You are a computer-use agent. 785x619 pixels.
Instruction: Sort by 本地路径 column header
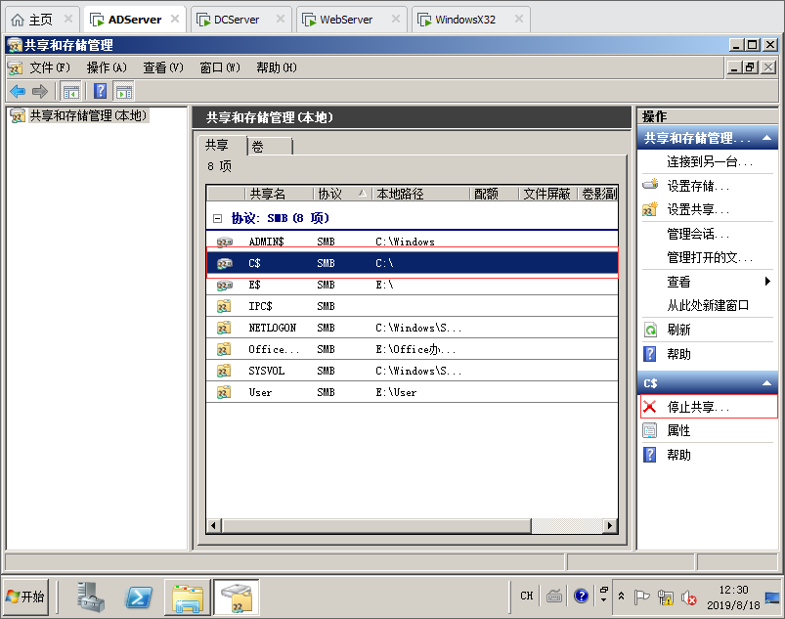tap(420, 194)
